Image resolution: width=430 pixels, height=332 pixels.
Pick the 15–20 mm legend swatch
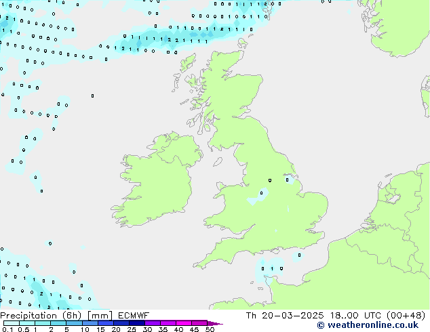105,323
